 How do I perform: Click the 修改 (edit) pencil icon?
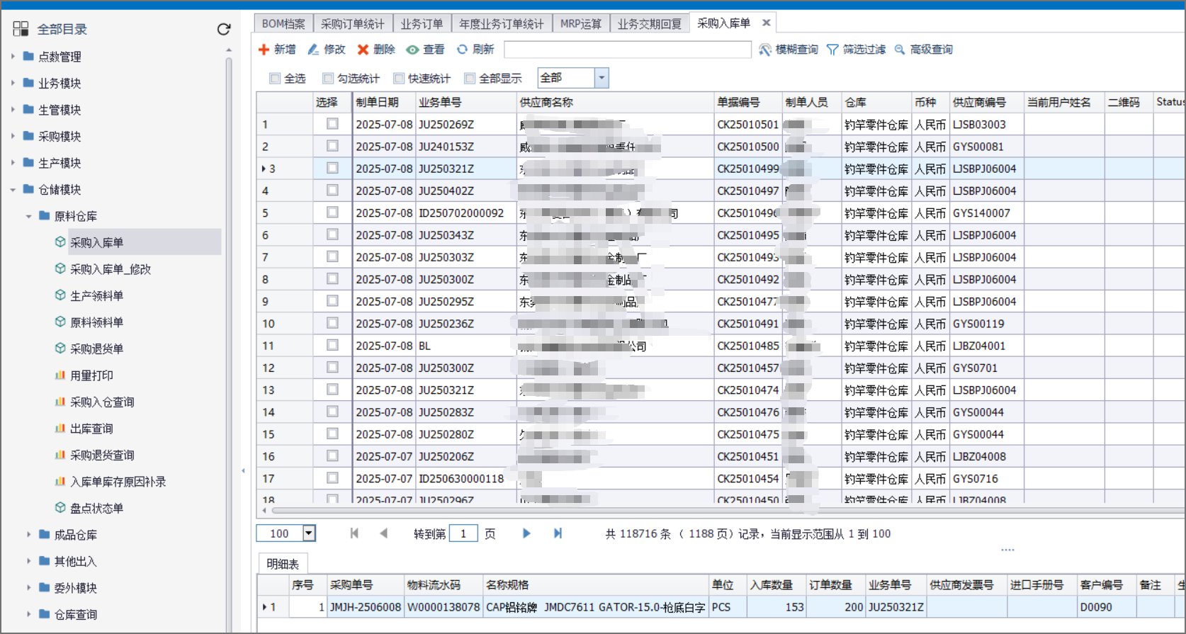(313, 50)
